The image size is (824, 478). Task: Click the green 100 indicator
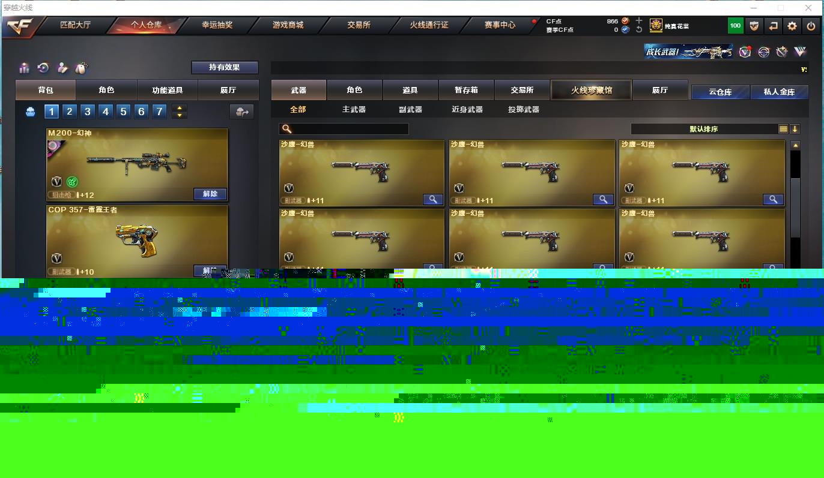735,26
